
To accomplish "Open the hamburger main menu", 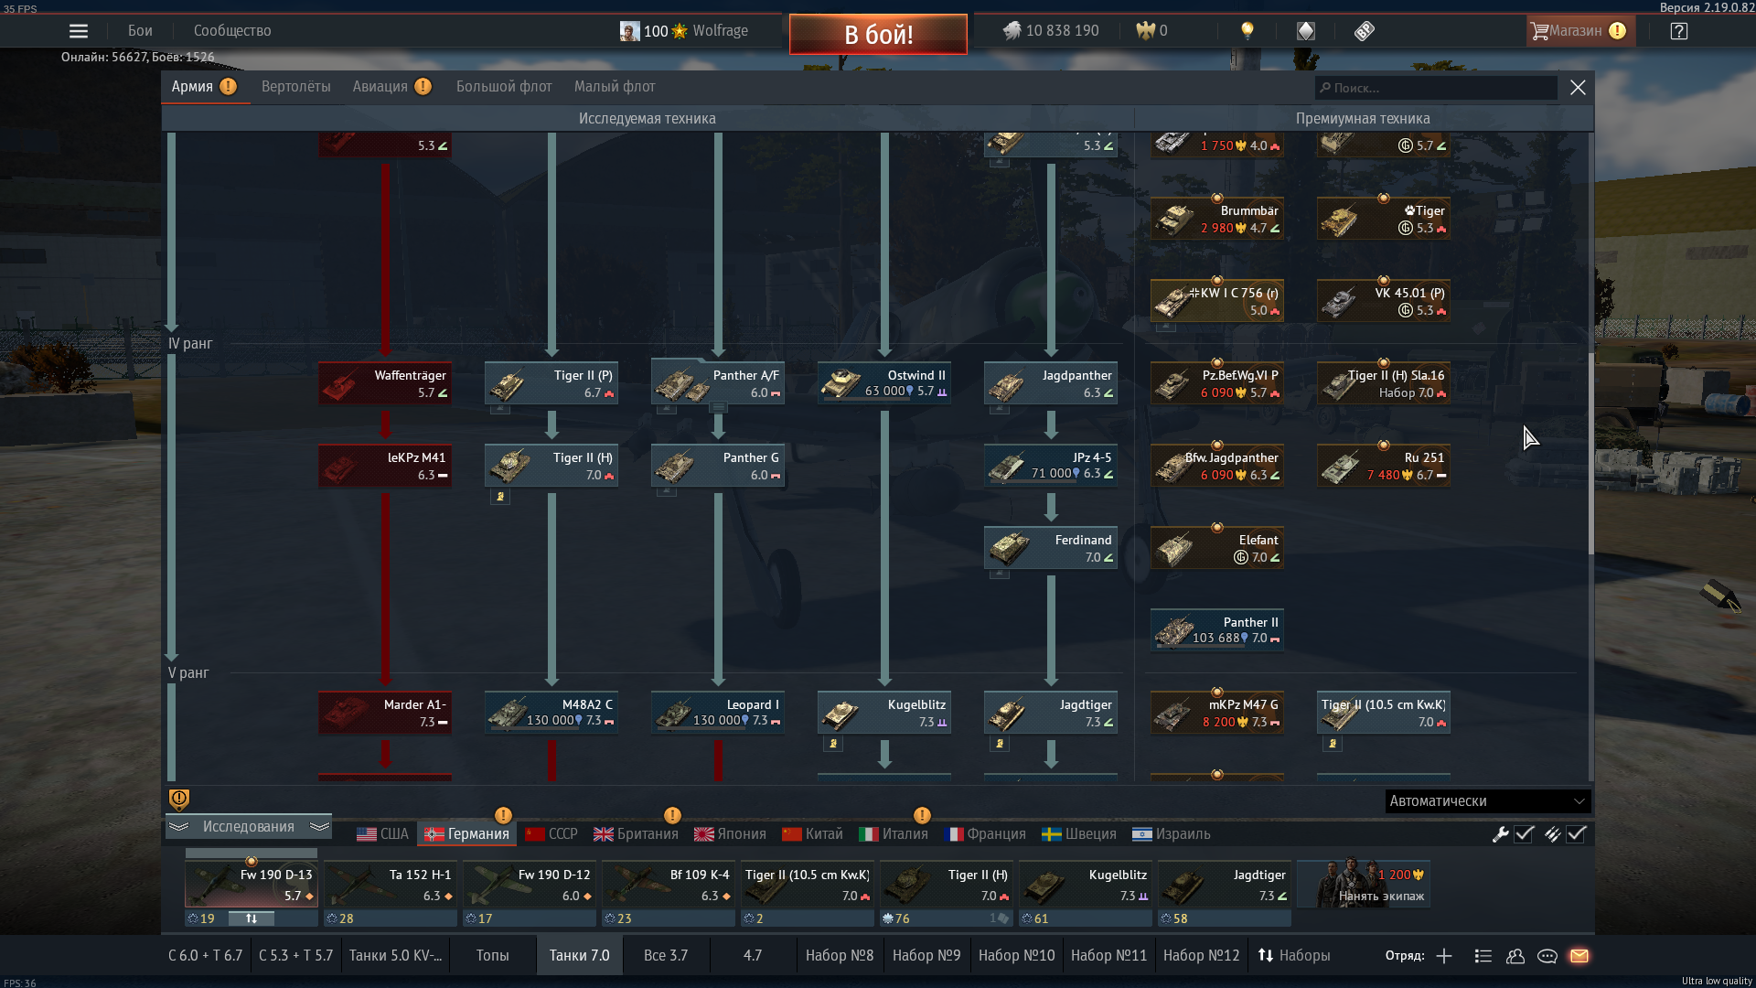I will tap(79, 31).
